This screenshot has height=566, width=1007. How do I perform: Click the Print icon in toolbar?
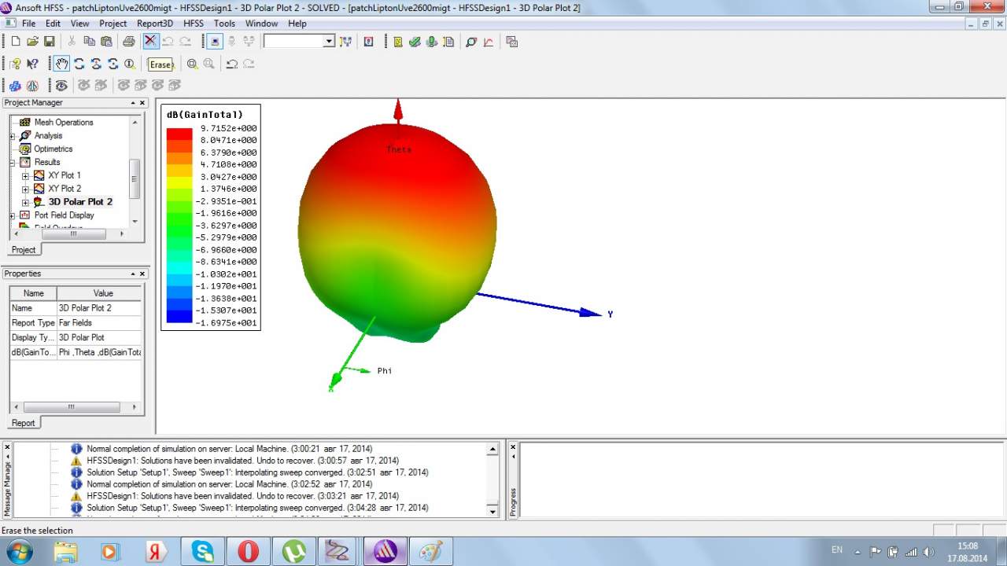pyautogui.click(x=128, y=41)
